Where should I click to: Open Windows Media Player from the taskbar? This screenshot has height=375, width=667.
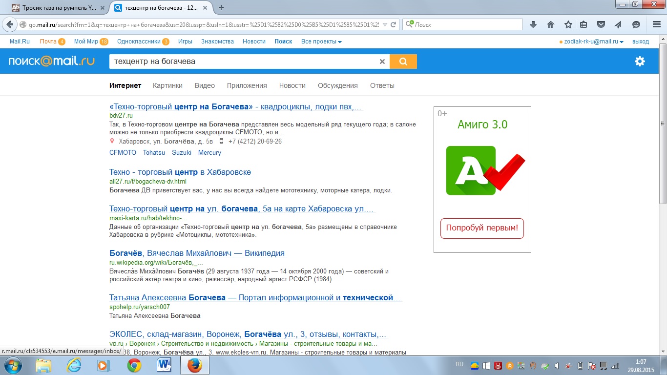click(x=104, y=365)
